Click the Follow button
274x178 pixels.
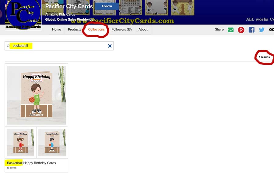(x=107, y=6)
